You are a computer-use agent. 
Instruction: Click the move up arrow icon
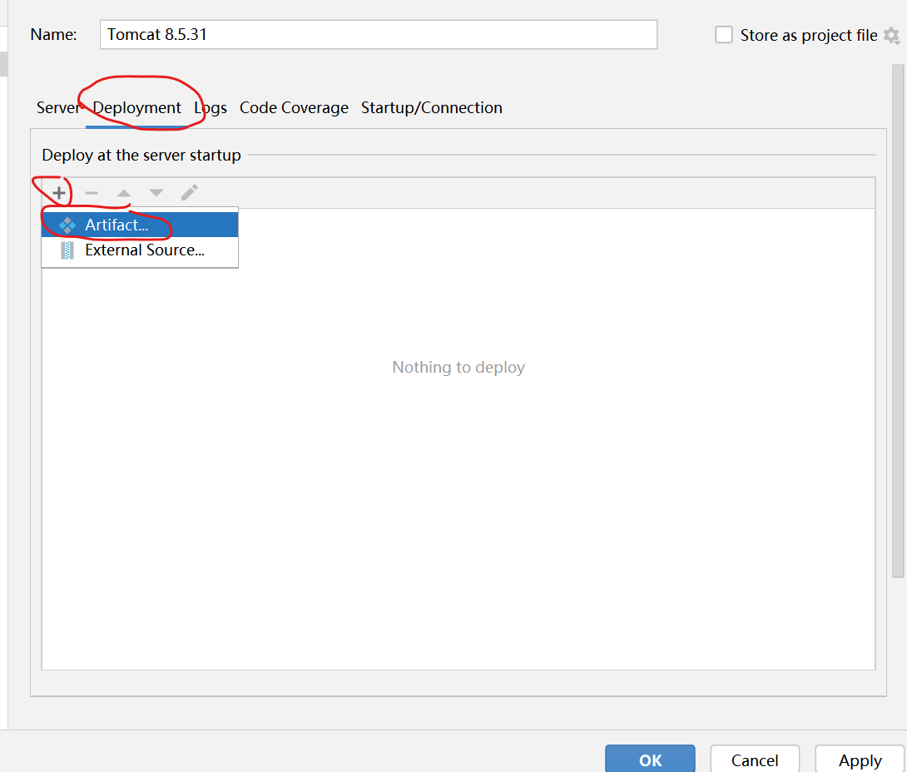tap(124, 193)
